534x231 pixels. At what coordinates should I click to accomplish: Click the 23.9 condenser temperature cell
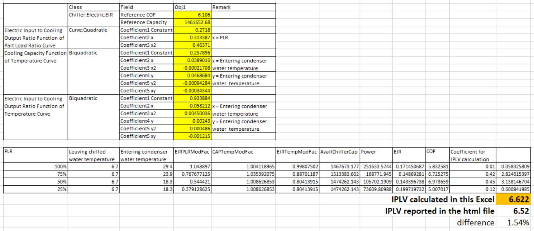pyautogui.click(x=146, y=174)
